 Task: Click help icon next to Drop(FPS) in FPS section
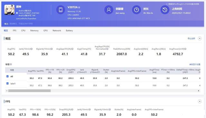coord(72,109)
